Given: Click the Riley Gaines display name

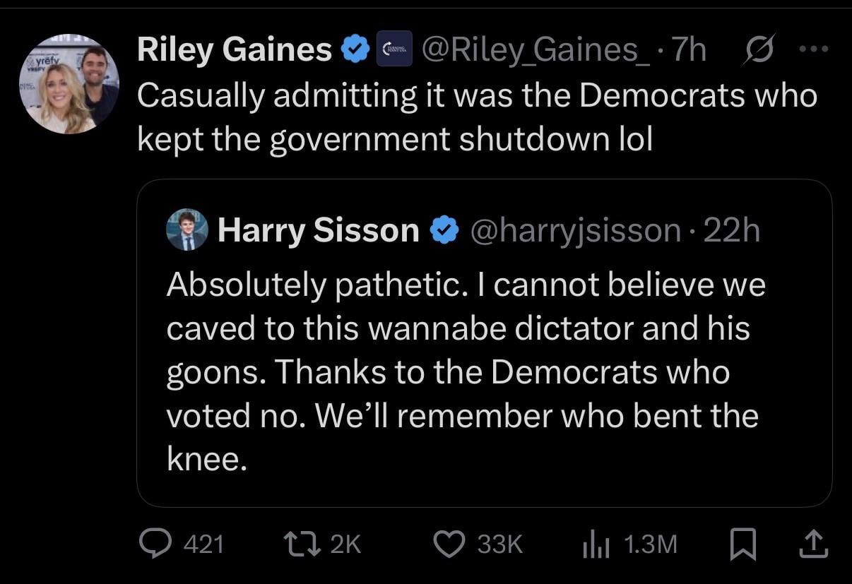Looking at the screenshot, I should pyautogui.click(x=234, y=50).
